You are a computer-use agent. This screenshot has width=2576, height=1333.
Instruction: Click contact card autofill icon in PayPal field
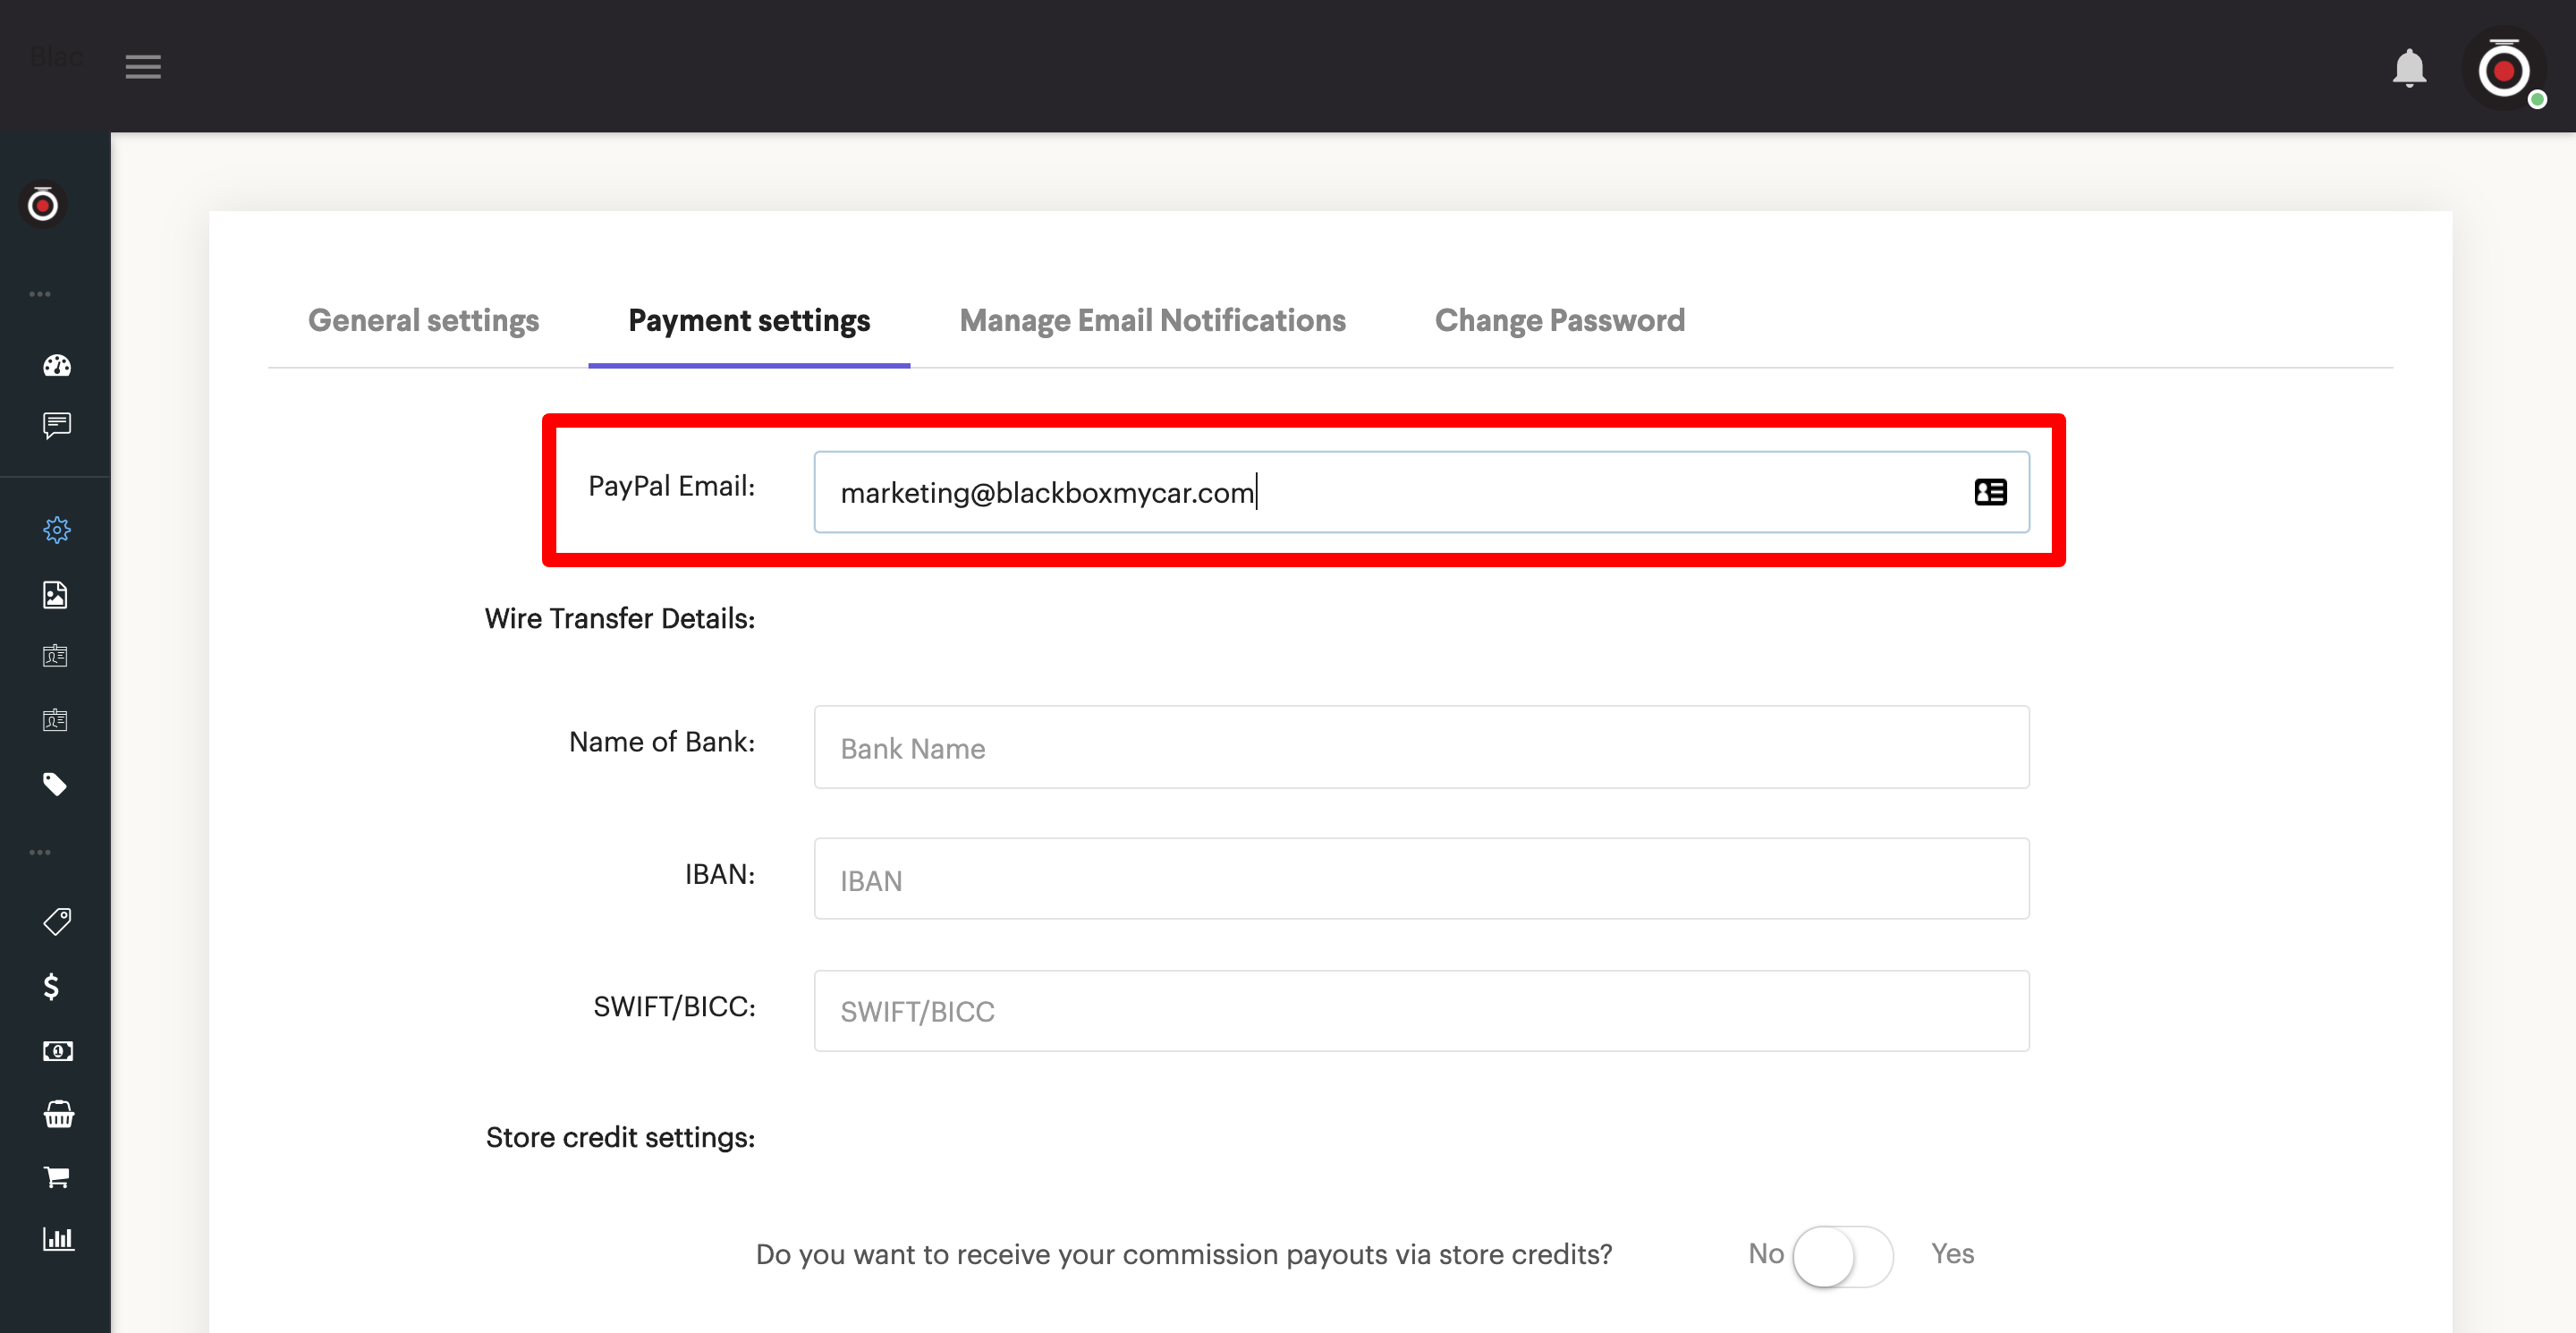tap(1990, 492)
